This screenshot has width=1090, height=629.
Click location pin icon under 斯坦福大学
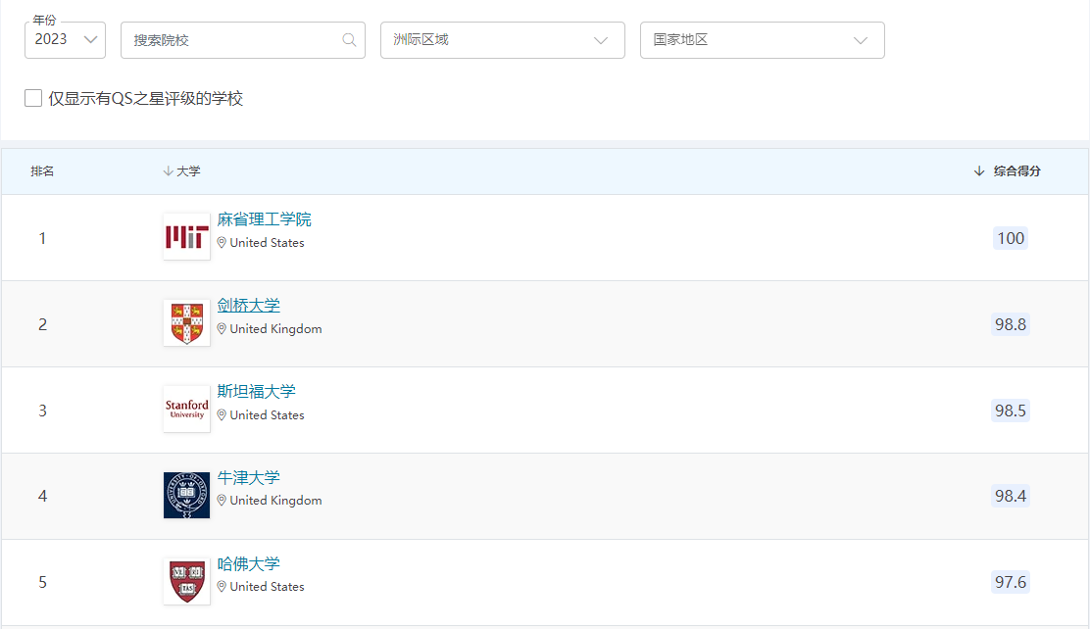point(222,415)
